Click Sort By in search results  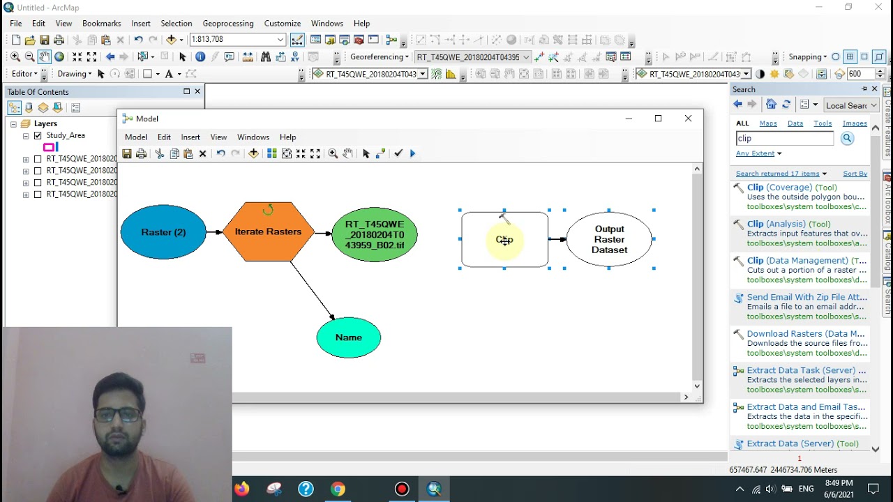tap(855, 174)
